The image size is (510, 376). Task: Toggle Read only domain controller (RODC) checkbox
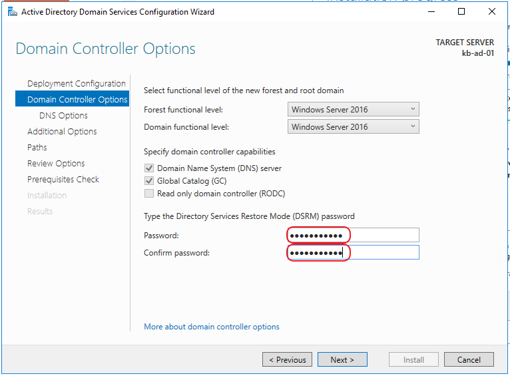[149, 194]
